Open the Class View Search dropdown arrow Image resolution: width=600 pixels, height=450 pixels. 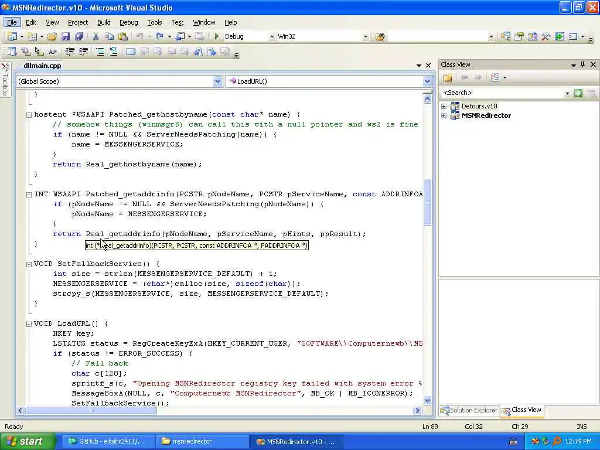pos(567,93)
